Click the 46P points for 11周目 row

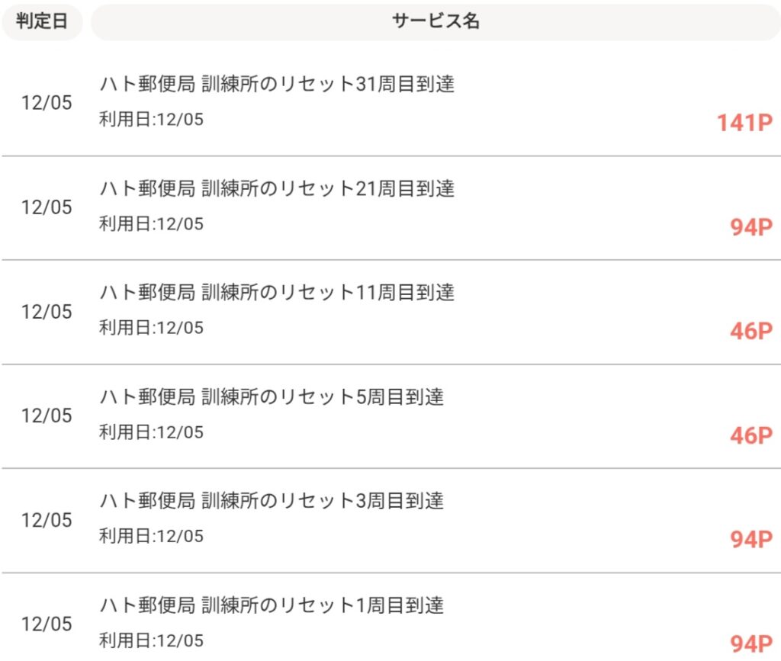click(x=751, y=332)
